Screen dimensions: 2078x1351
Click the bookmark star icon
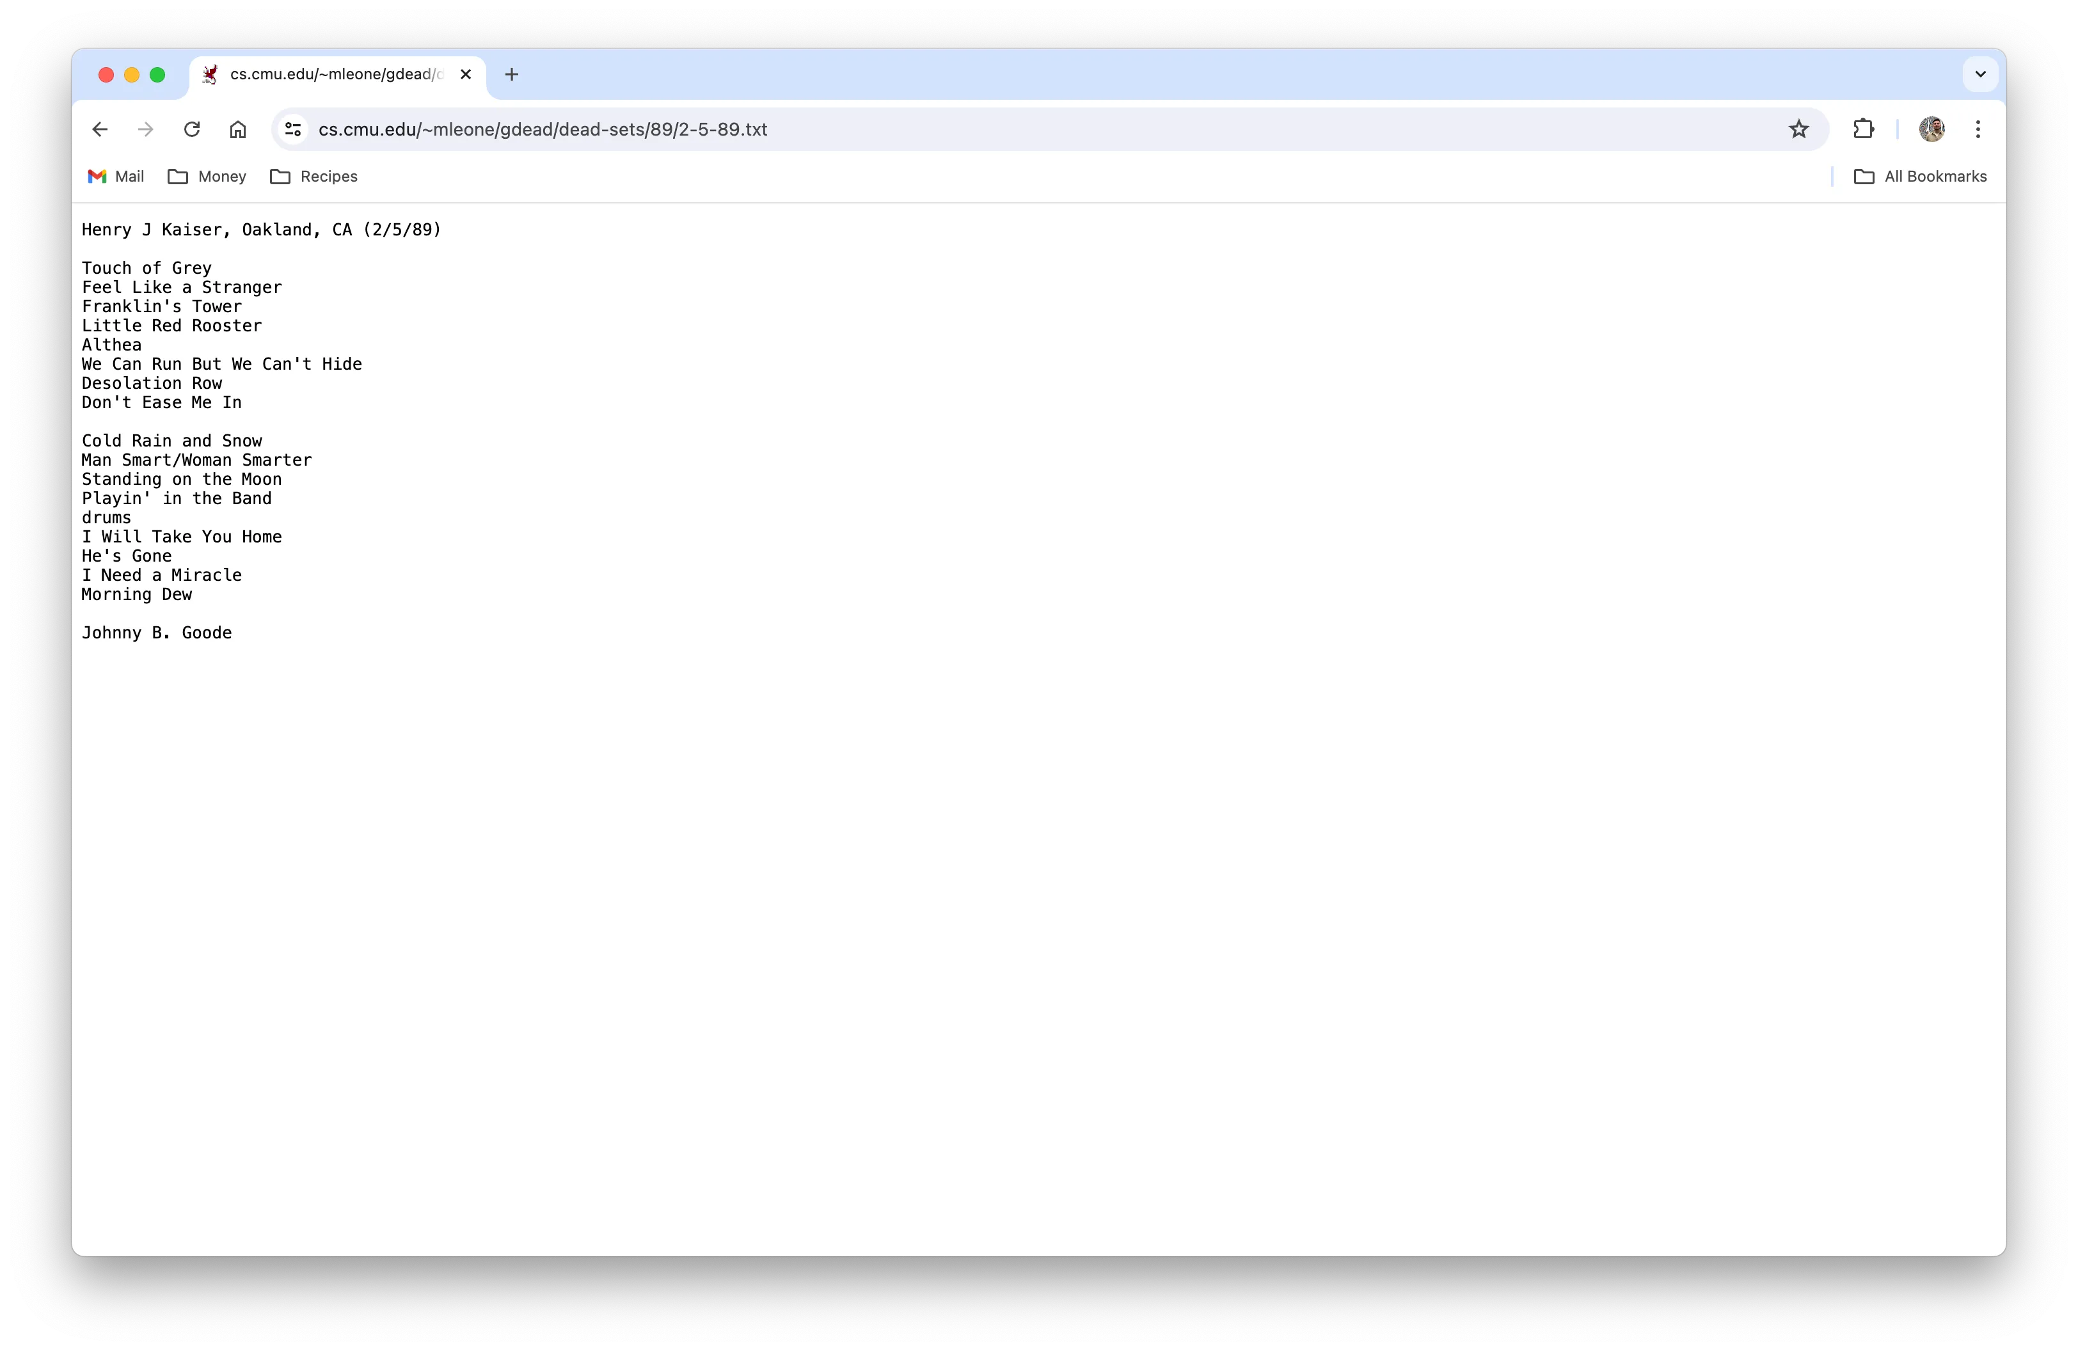1799,129
